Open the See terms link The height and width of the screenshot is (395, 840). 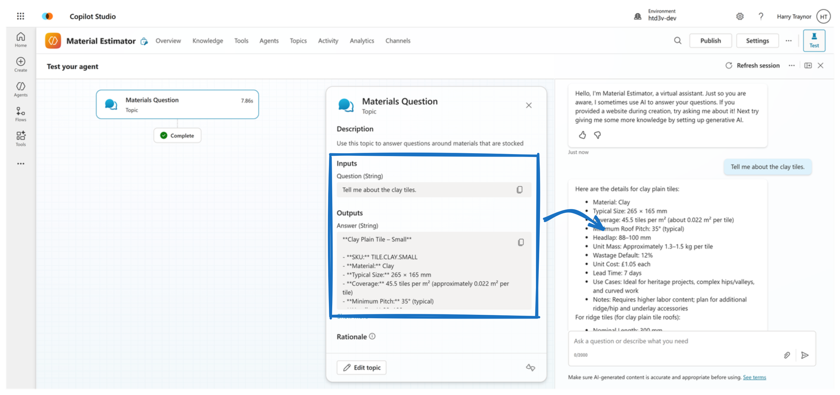tap(754, 377)
